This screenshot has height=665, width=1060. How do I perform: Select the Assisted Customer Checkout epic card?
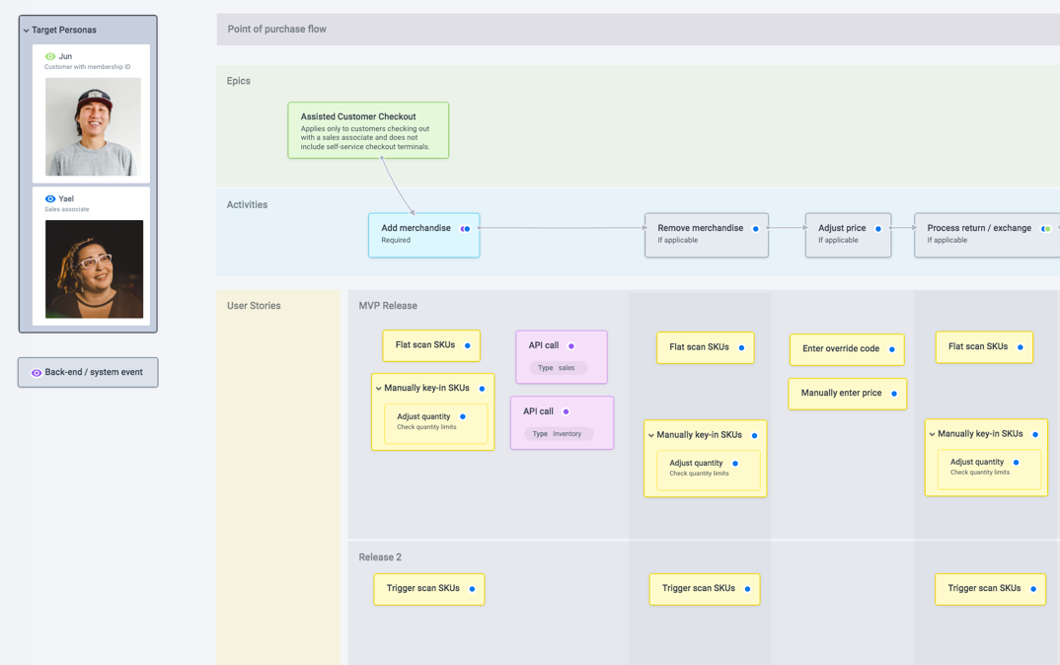(x=368, y=130)
